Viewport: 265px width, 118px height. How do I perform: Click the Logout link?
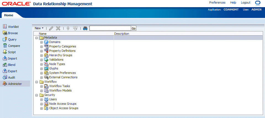tap(246, 2)
